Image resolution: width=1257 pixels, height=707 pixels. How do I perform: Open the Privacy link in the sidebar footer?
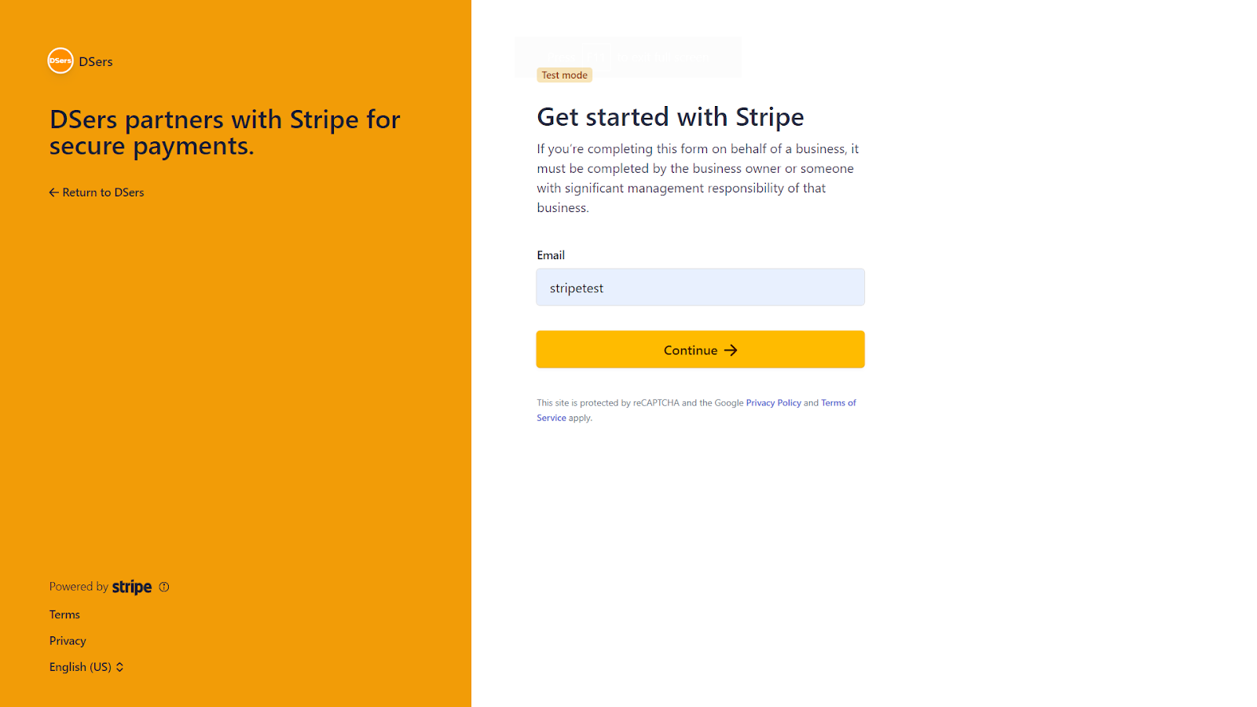[68, 641]
